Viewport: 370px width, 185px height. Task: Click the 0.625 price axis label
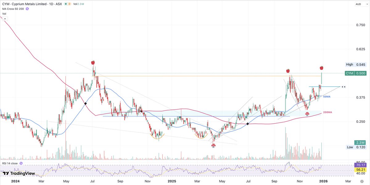(361, 49)
